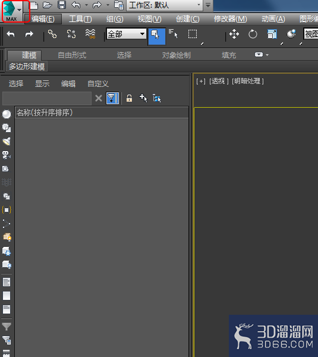Select the Unlink Selection tool
This screenshot has height=357, width=318.
click(x=71, y=34)
